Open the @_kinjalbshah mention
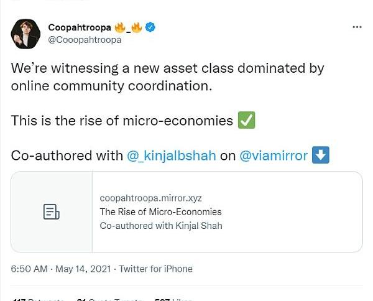 coord(172,155)
